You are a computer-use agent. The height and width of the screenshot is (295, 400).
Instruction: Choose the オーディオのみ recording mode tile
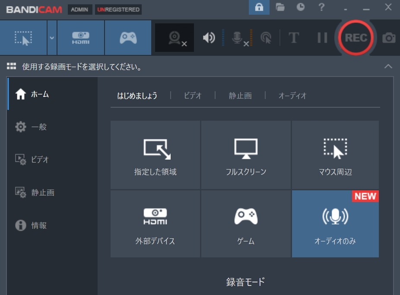(x=335, y=224)
